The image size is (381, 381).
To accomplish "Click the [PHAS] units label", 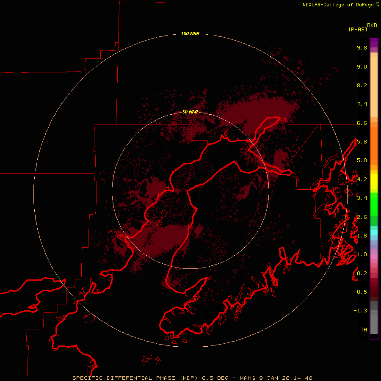I will [x=358, y=29].
